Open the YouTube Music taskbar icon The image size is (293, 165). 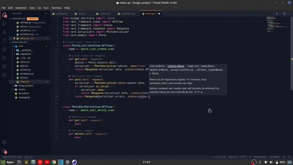pos(40,162)
